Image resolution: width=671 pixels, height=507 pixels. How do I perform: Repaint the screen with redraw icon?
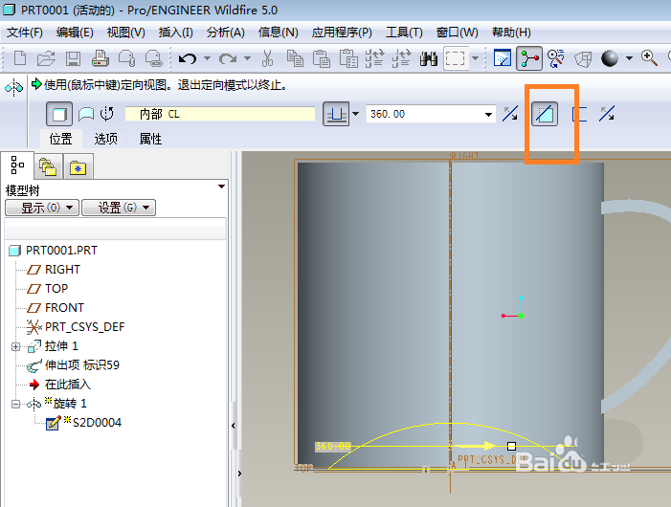[x=502, y=58]
